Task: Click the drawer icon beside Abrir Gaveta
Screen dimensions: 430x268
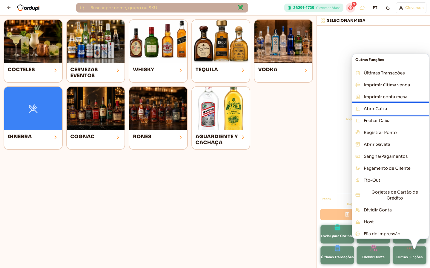Action: tap(358, 144)
